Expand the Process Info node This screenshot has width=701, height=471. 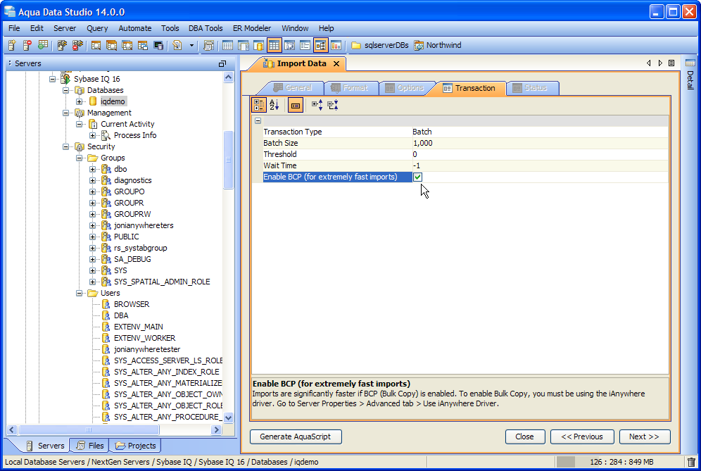(92, 136)
